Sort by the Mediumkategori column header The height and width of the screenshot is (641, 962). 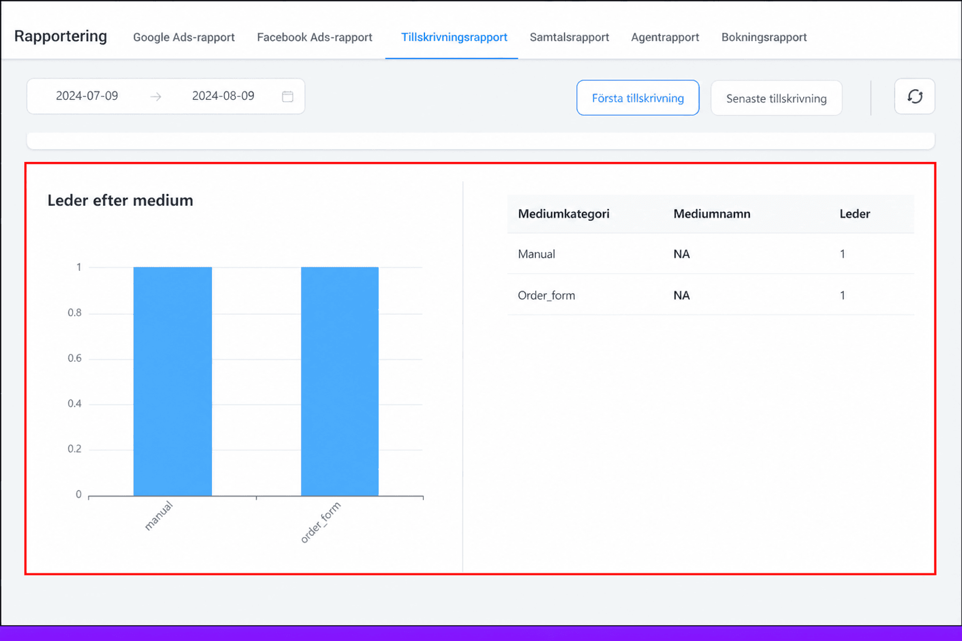pos(563,214)
